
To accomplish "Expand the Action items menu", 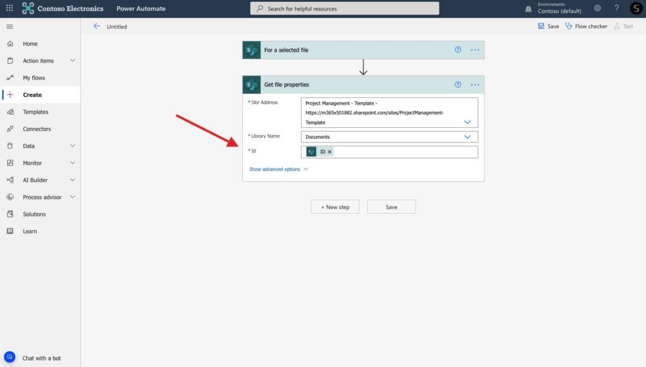I will pos(73,61).
